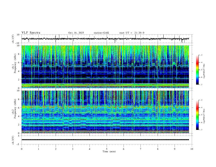The height and width of the screenshot is (167, 216).
Task: Click the time axis tick label '3'
Action: point(73,149)
